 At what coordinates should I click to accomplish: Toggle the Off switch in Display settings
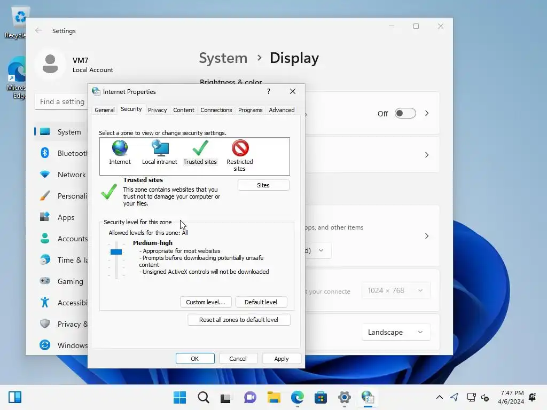405,113
